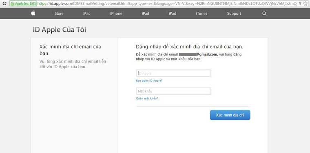Click the browser reload icon
The width and height of the screenshot is (310, 153).
(x=4, y=3)
